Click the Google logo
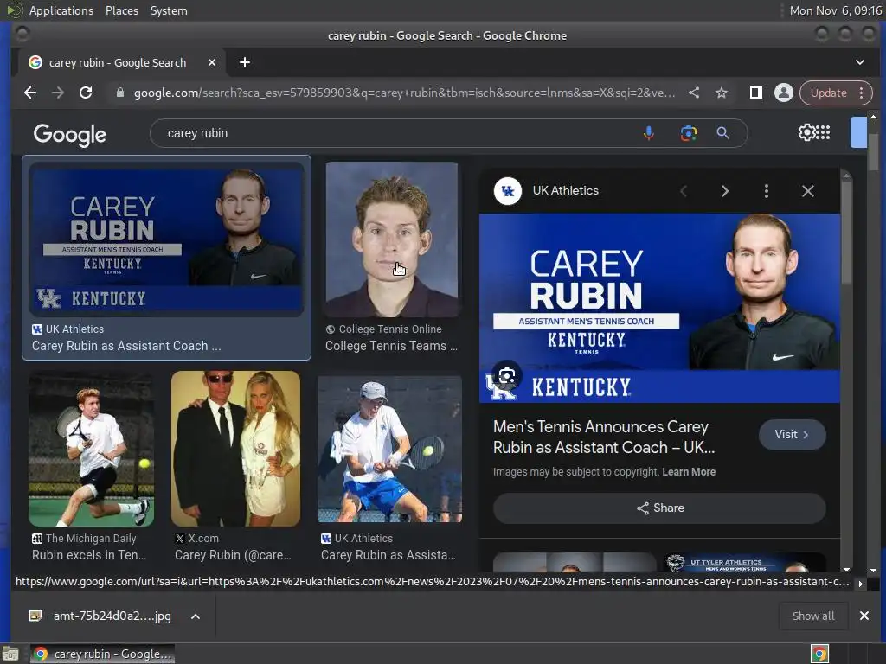 (x=69, y=134)
